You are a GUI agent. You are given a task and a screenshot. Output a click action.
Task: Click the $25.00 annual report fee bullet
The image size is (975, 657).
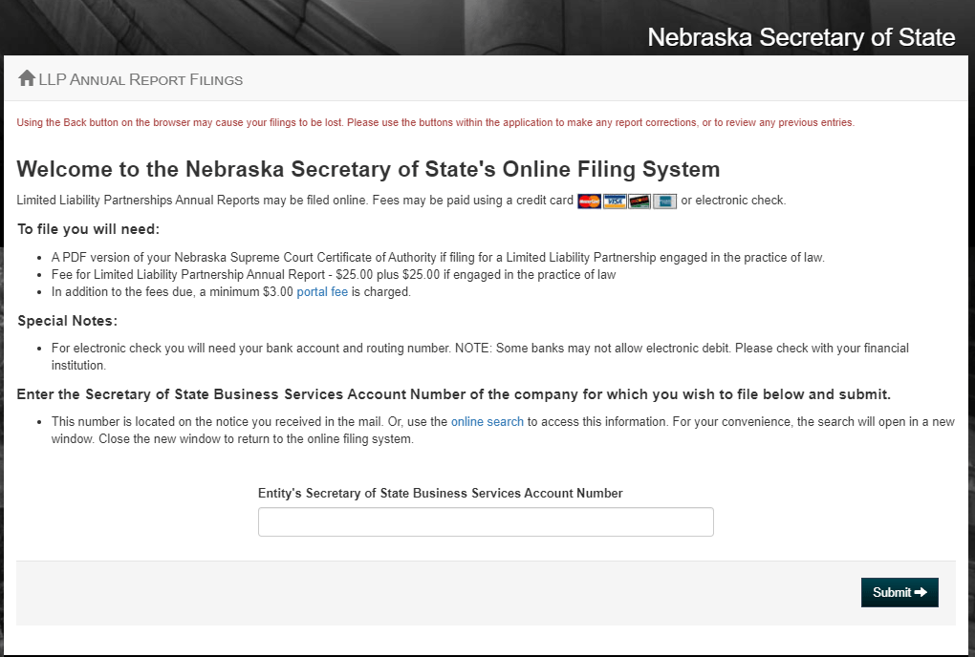[334, 274]
